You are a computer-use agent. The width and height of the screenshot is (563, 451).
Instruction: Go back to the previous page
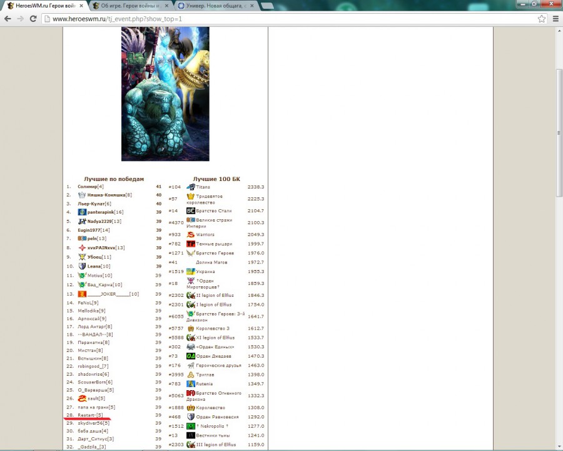8,19
